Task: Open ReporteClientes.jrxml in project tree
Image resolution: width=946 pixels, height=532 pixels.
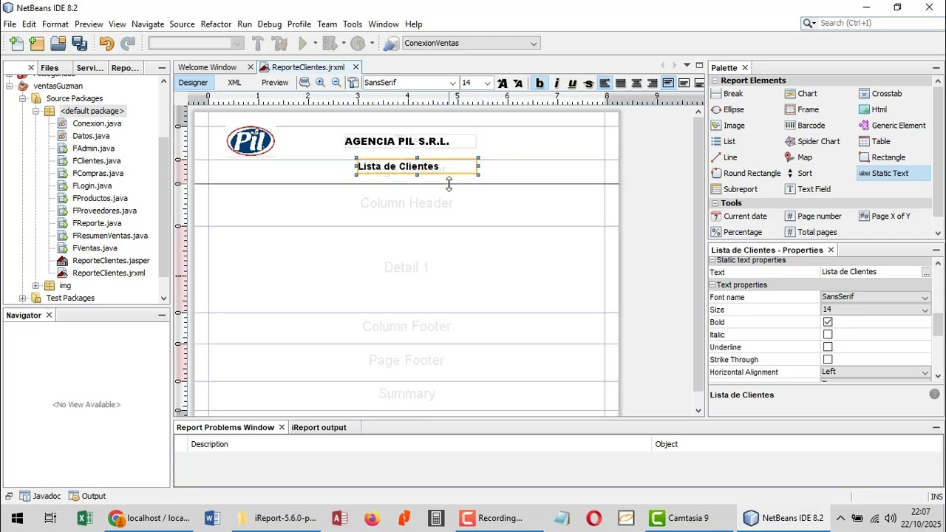Action: click(109, 273)
